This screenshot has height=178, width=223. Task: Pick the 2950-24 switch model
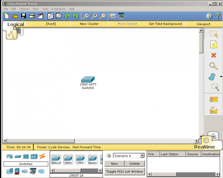(56, 160)
